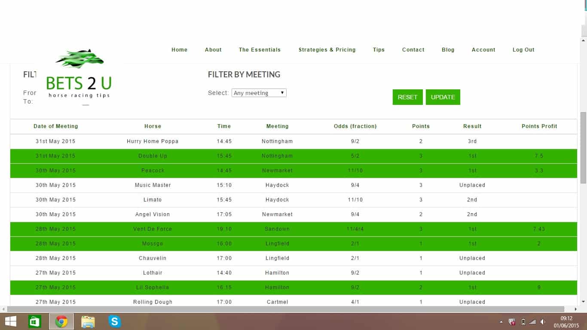Click the Cartmel meeting cell
The height and width of the screenshot is (330, 587).
pos(277,302)
